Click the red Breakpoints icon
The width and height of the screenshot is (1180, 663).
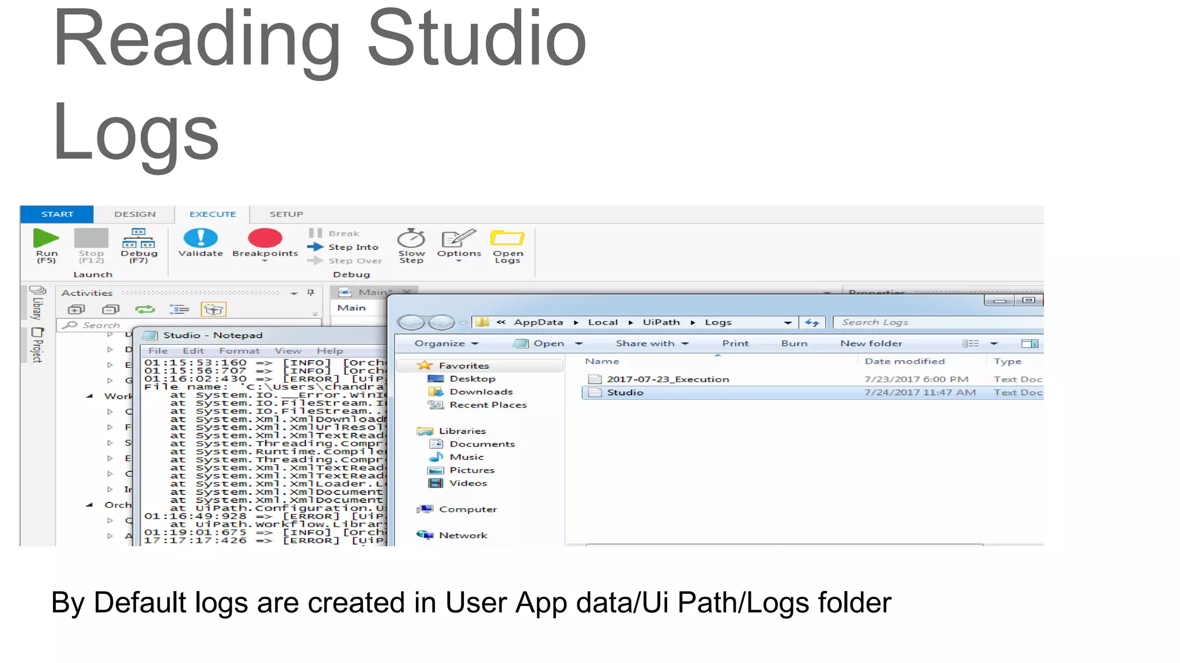pyautogui.click(x=265, y=238)
